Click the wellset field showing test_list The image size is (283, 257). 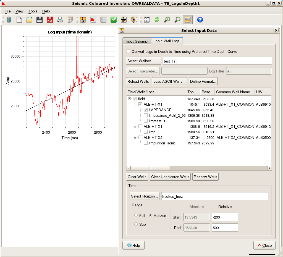pyautogui.click(x=217, y=61)
